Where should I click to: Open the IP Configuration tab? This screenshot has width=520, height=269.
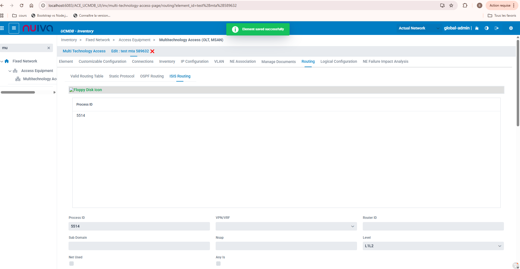[194, 61]
